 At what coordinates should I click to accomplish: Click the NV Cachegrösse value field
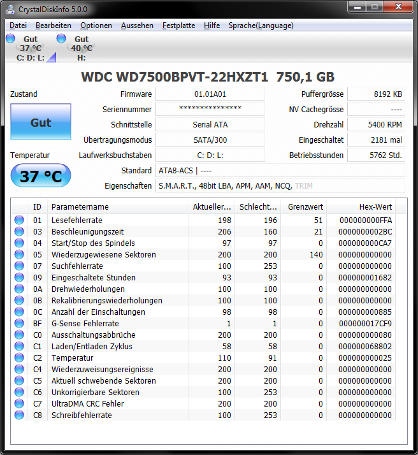coord(376,110)
